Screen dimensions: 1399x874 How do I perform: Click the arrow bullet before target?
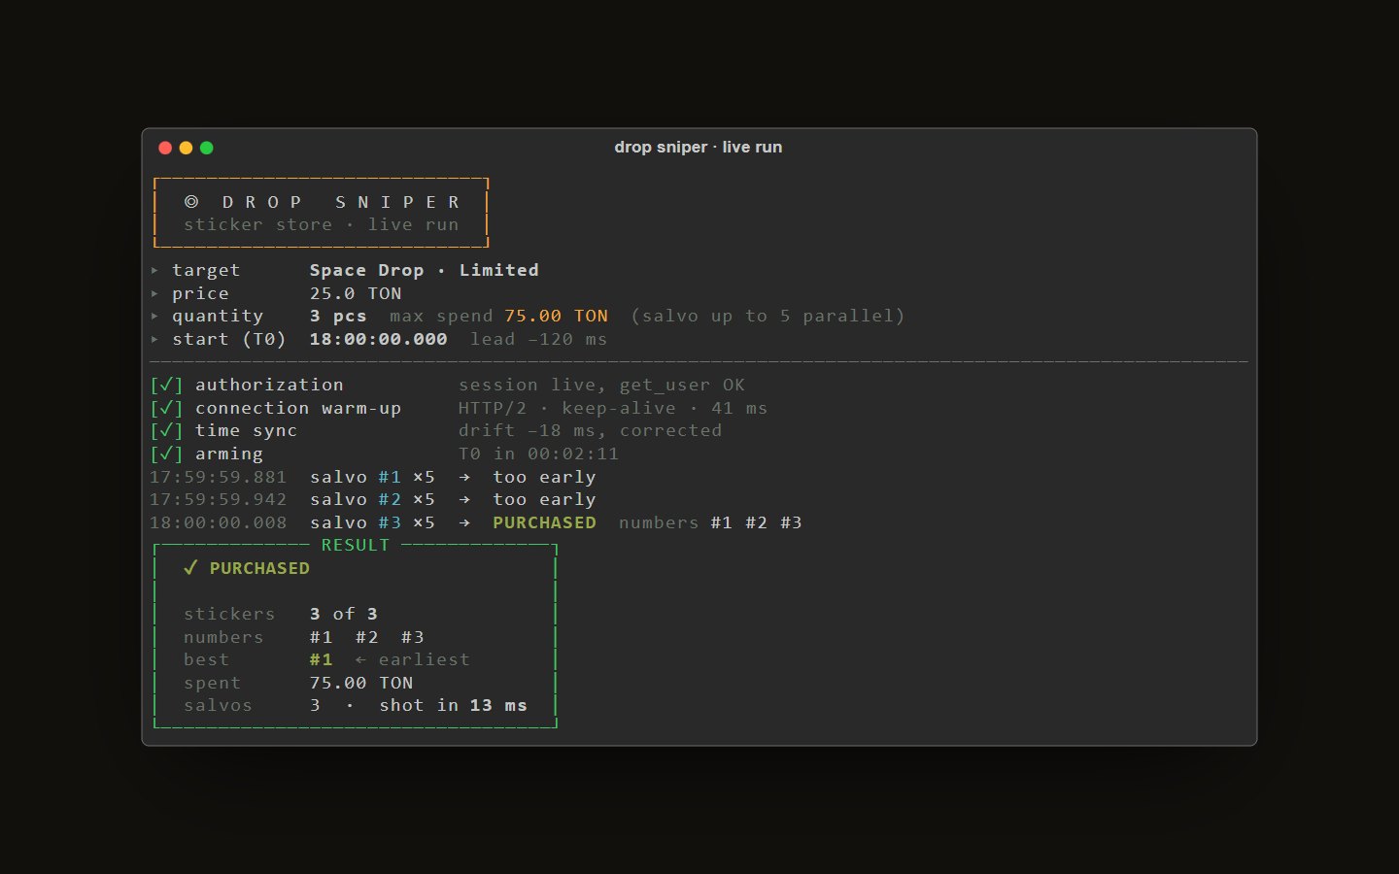point(154,270)
